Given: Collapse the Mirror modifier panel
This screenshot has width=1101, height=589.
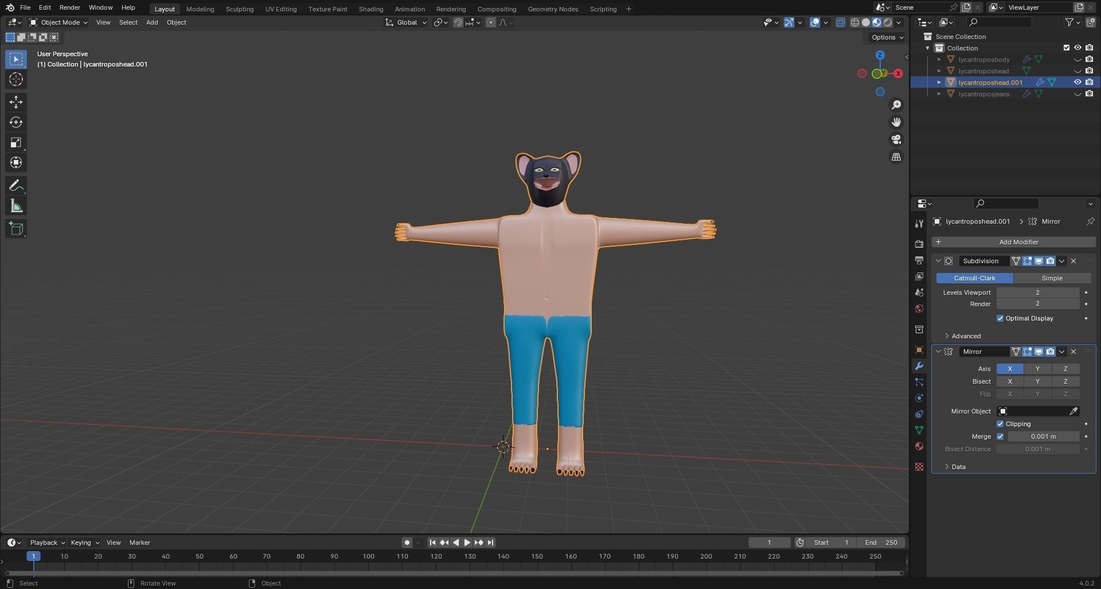Looking at the screenshot, I should (938, 352).
